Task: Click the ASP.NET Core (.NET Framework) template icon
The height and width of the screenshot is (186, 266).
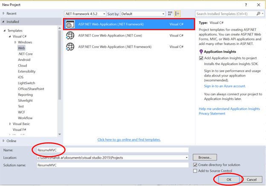Action: tap(70, 47)
